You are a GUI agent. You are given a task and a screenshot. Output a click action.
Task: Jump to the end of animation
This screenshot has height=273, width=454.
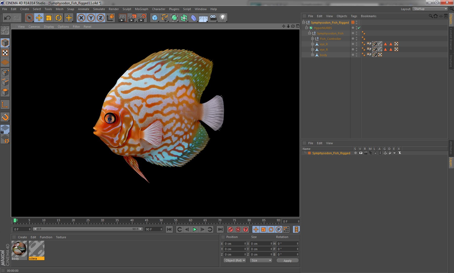[220, 229]
